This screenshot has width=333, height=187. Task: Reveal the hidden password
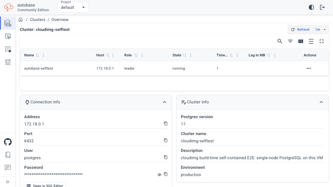[x=159, y=175]
